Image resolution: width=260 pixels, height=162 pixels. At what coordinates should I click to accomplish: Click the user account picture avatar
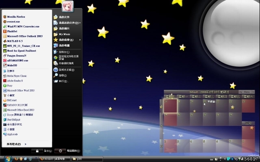pos(67,6)
